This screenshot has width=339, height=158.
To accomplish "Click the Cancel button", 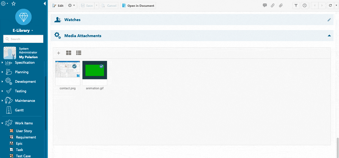I will coord(109,6).
